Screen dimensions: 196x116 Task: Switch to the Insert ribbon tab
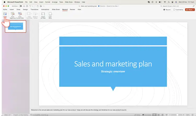12,9
